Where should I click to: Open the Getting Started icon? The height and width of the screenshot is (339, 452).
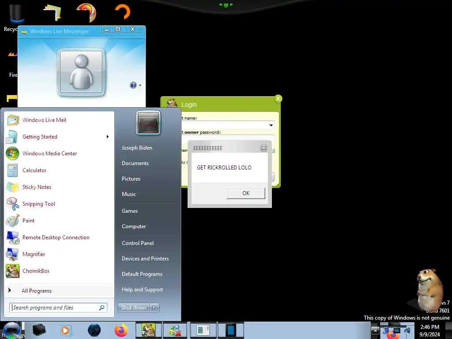12,137
